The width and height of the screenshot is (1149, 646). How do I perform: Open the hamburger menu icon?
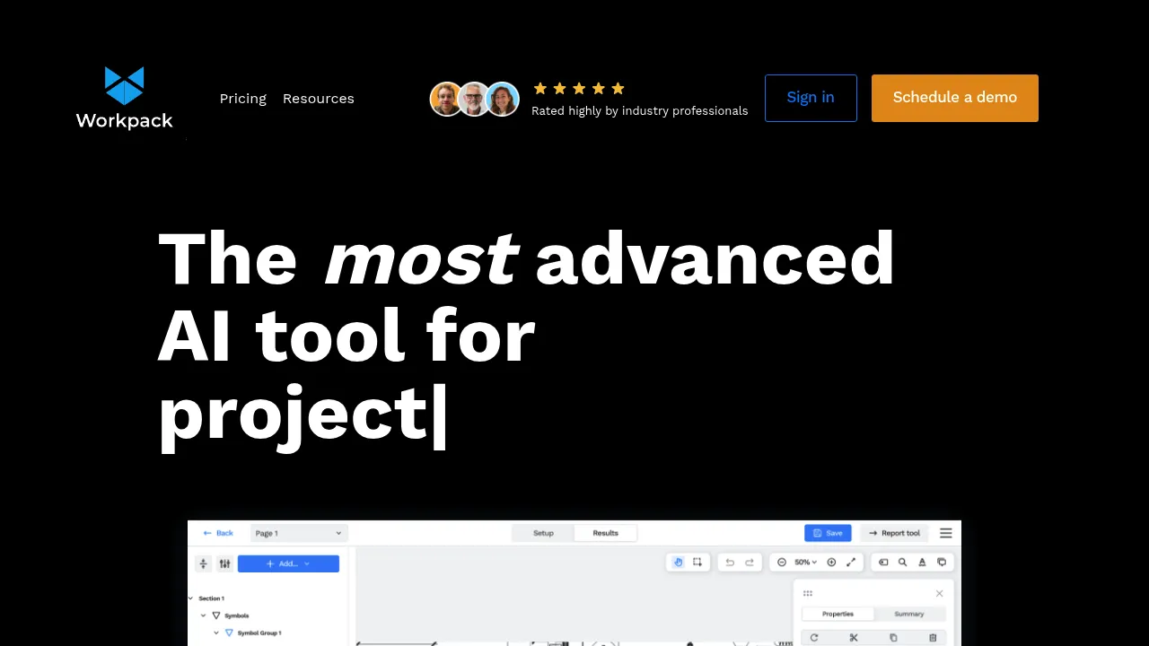(946, 533)
